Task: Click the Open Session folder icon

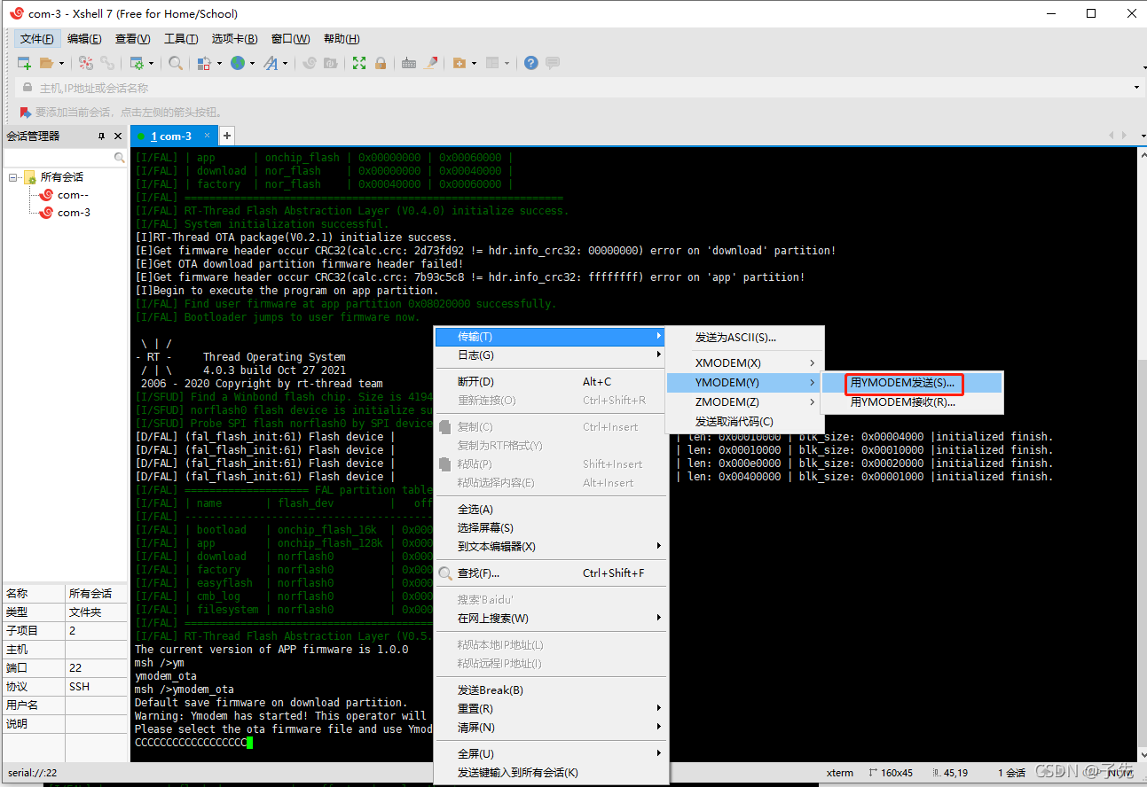Action: coord(47,63)
